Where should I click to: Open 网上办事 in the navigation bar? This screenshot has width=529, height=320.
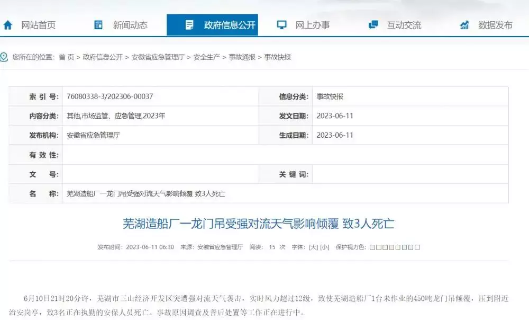[312, 25]
